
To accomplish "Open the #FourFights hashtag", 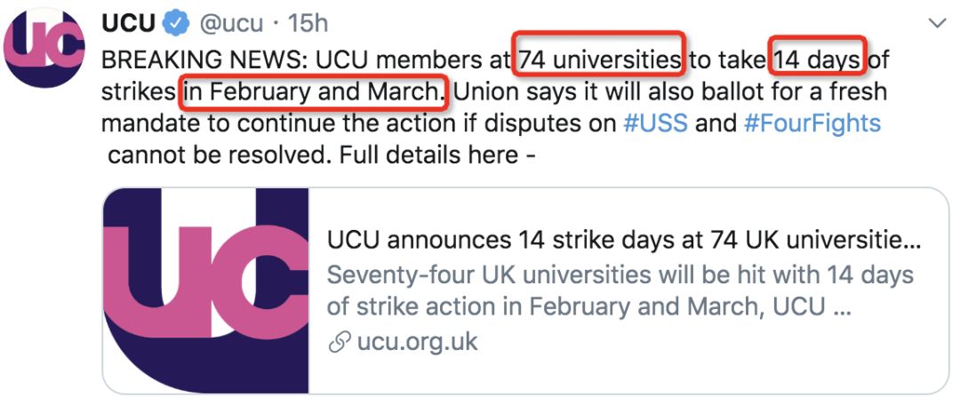I will [x=812, y=123].
